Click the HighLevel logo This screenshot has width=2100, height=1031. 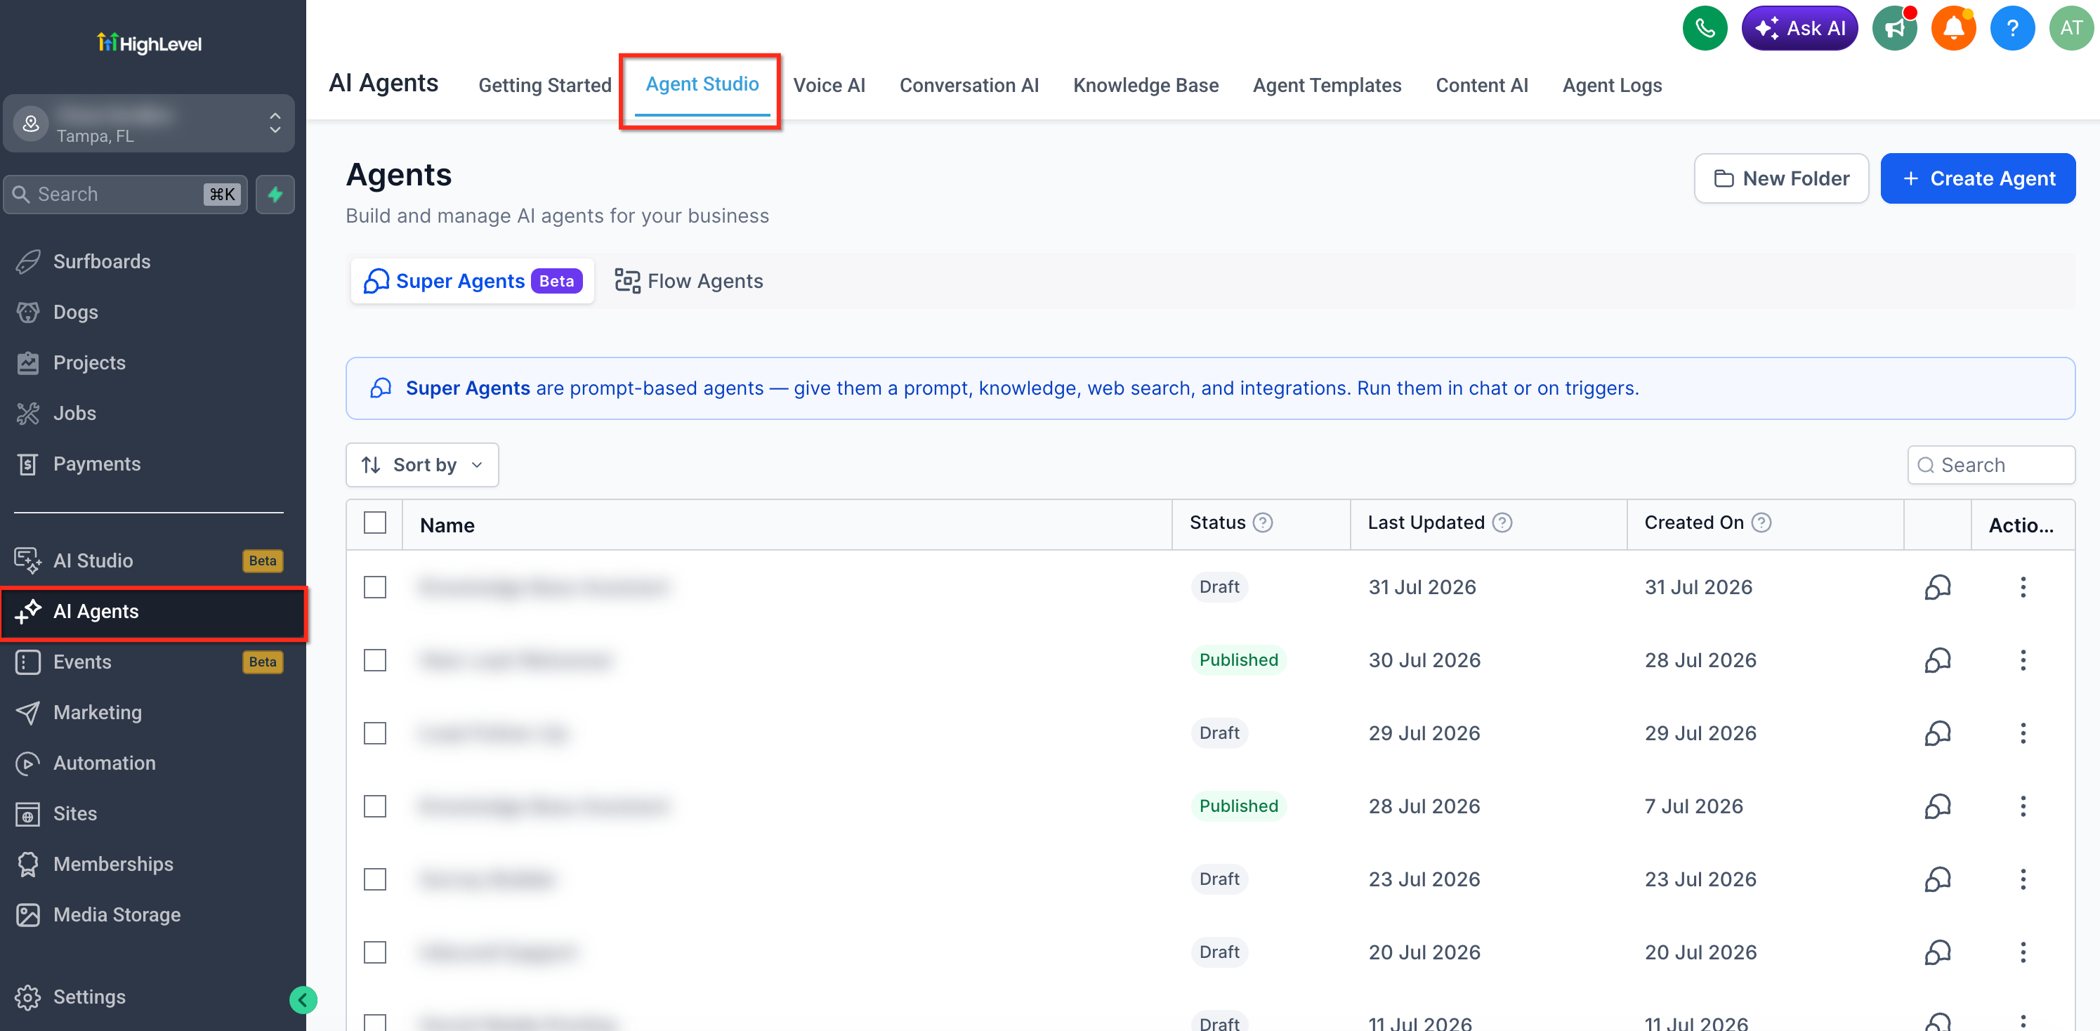[149, 42]
